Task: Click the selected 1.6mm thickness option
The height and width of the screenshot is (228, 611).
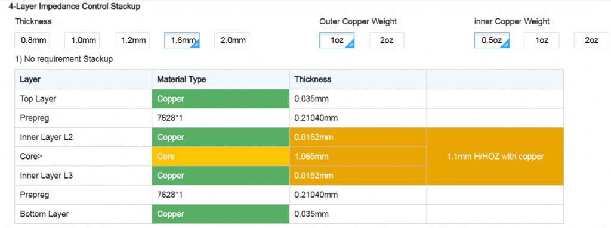Action: 182,40
